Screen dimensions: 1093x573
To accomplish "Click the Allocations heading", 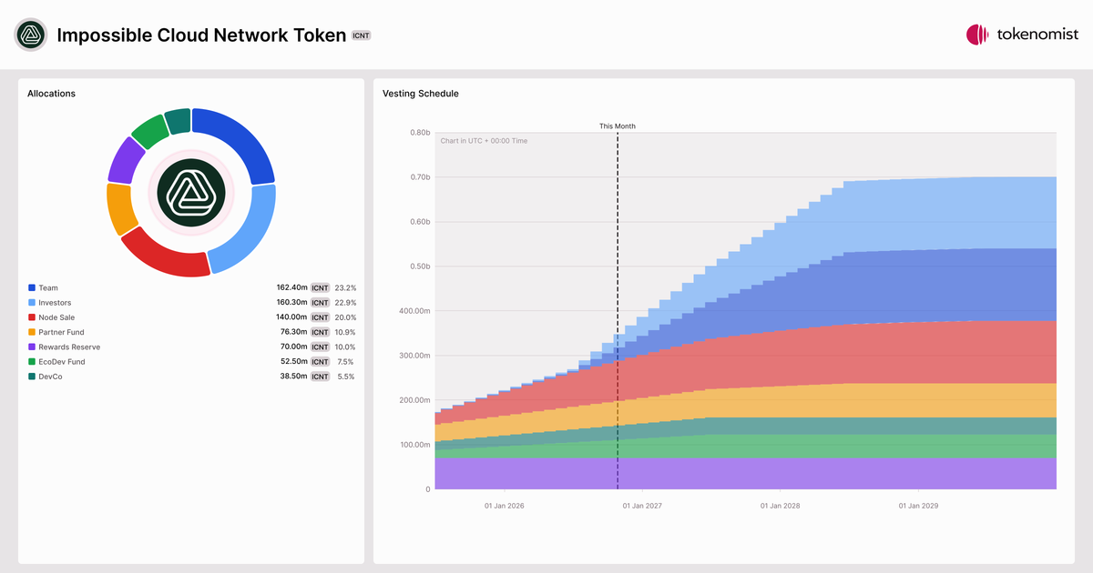I will click(x=52, y=94).
